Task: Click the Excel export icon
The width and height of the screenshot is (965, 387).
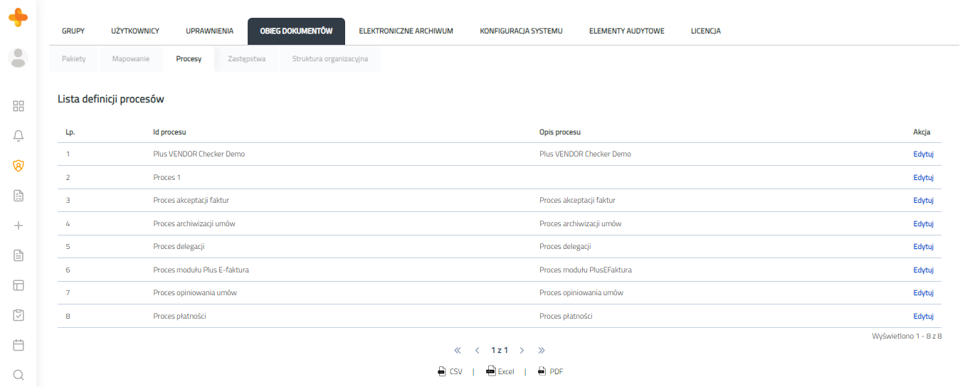Action: click(490, 371)
